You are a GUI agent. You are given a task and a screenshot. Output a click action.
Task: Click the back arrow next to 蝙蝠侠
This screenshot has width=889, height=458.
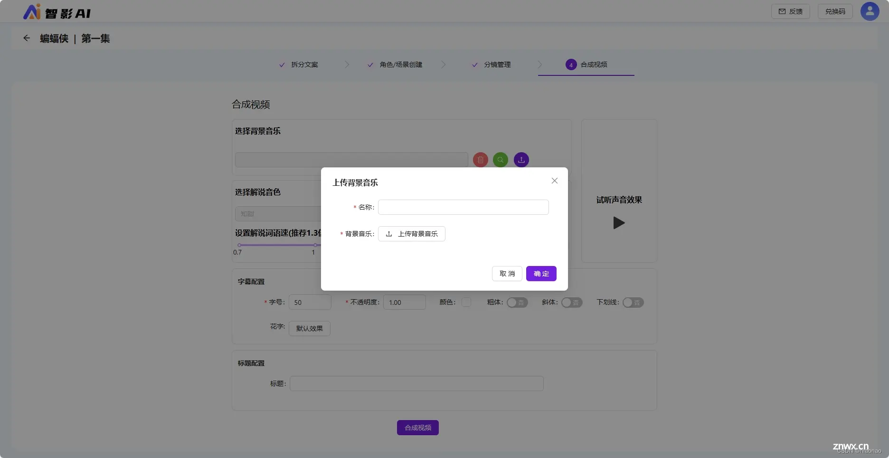[x=27, y=38]
